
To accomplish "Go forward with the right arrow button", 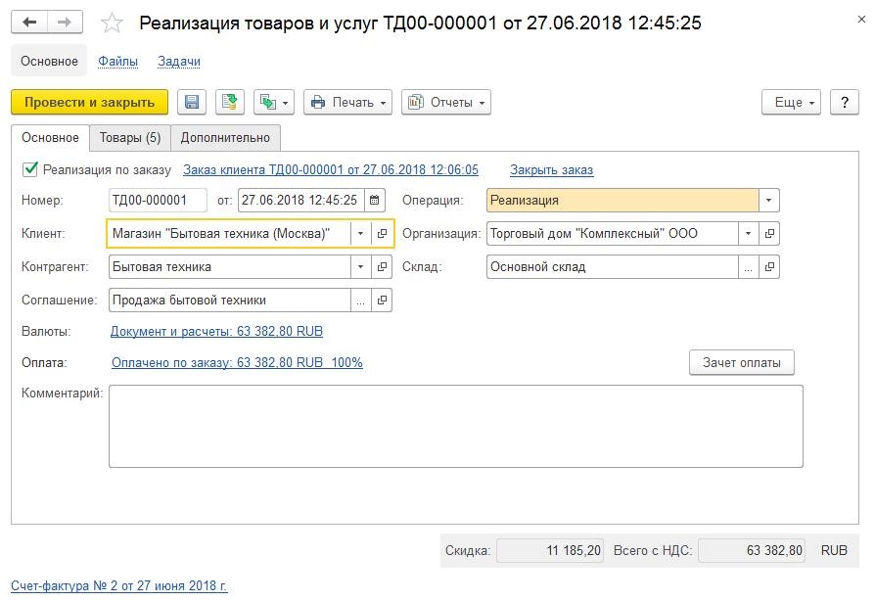I will 65,23.
